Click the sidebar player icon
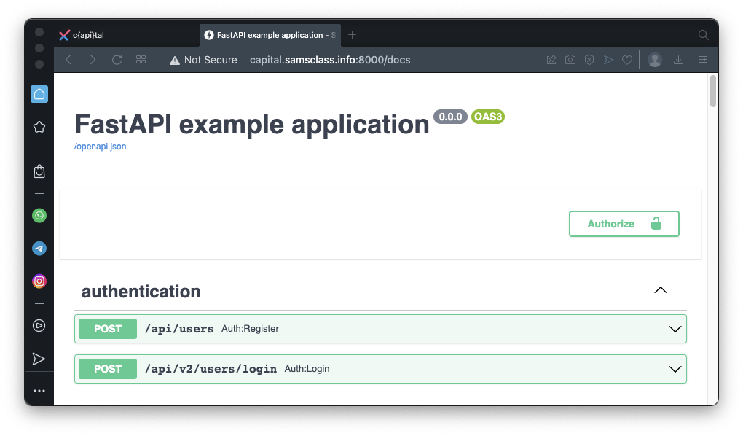 [39, 326]
